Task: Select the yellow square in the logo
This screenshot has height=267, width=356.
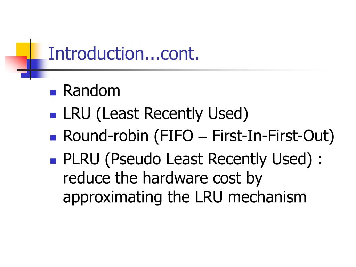Action: click(23, 51)
